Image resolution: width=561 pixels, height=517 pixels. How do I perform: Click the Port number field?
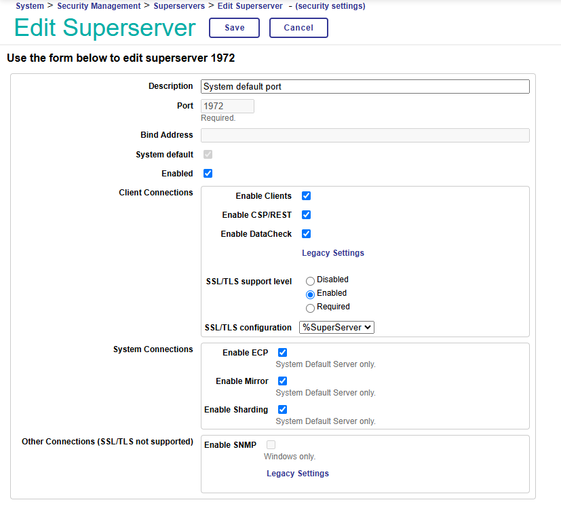227,107
